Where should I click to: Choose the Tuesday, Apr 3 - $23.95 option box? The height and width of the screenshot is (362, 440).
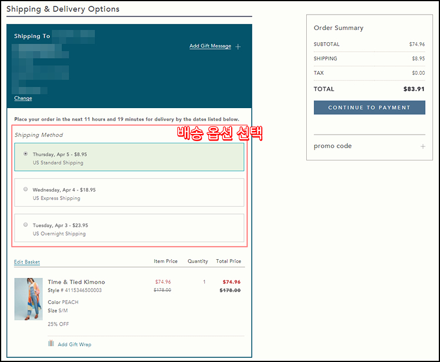pyautogui.click(x=129, y=228)
